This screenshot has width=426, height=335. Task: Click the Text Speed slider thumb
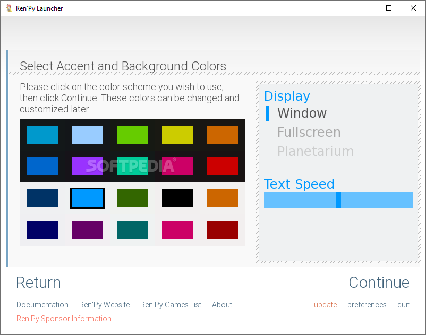(x=338, y=200)
